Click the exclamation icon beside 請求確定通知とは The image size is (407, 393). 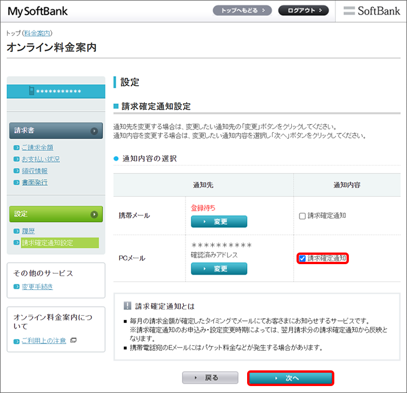127,306
